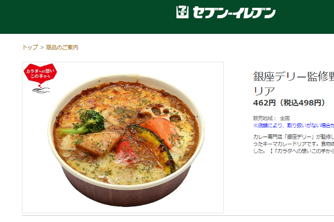Click the brown paper bowl base
The image size is (334, 222).
tap(126, 191)
